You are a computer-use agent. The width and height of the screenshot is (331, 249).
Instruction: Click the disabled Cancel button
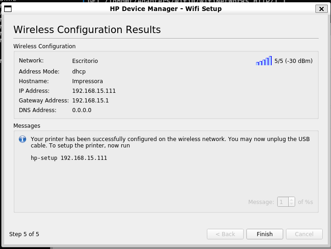pos(304,234)
